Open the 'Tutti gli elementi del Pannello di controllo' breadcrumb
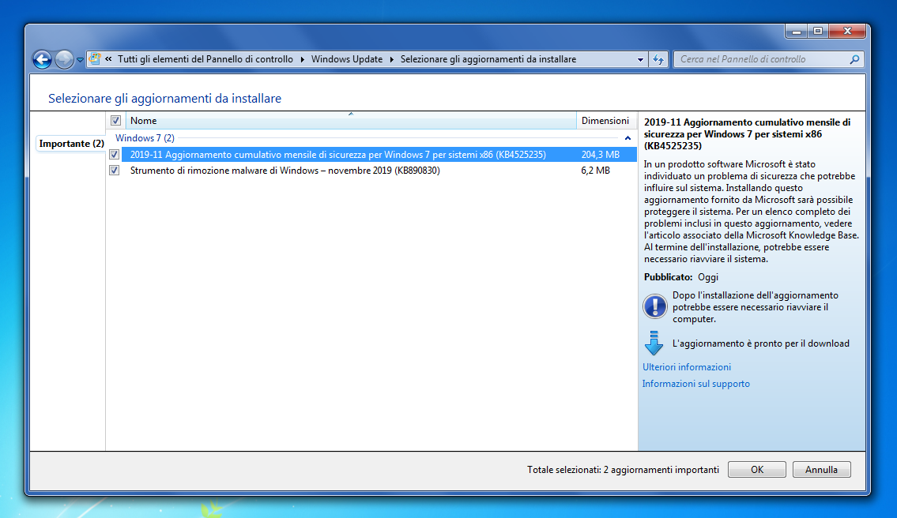This screenshot has height=518, width=897. click(205, 59)
